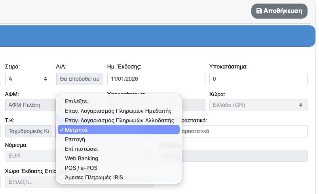Select Επαγ. Λογαριασμός Πληρωμών Ημεδαπής
Screen dimensions: 319x194
[x=119, y=111]
